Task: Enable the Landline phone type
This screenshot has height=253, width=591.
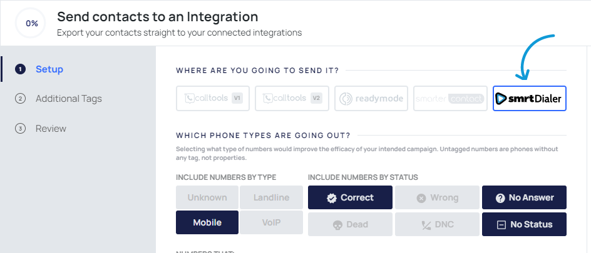Action: coord(271,197)
